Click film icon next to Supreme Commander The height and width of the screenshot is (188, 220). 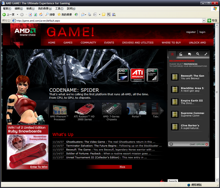[x=175, y=114]
